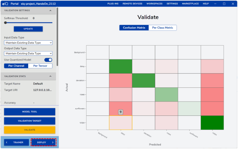Toggle the Use Quantized Model switch
238x149 pixels.
click(x=48, y=60)
